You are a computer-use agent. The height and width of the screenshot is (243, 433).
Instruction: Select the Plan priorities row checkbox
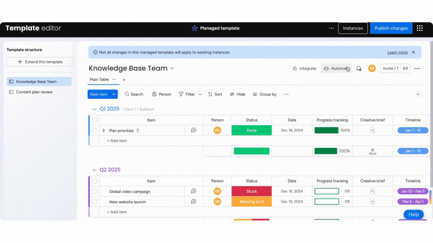94,130
